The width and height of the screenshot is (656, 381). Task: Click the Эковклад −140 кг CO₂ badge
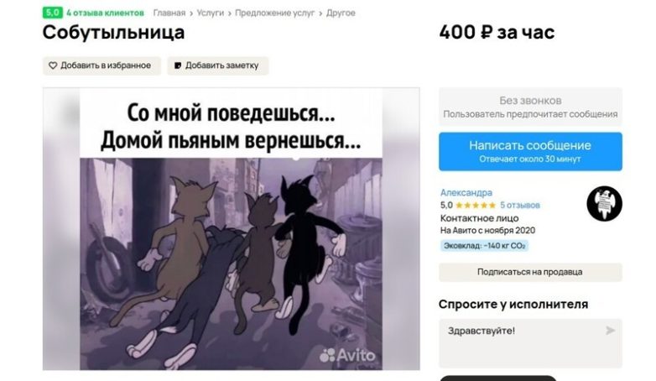(x=484, y=246)
